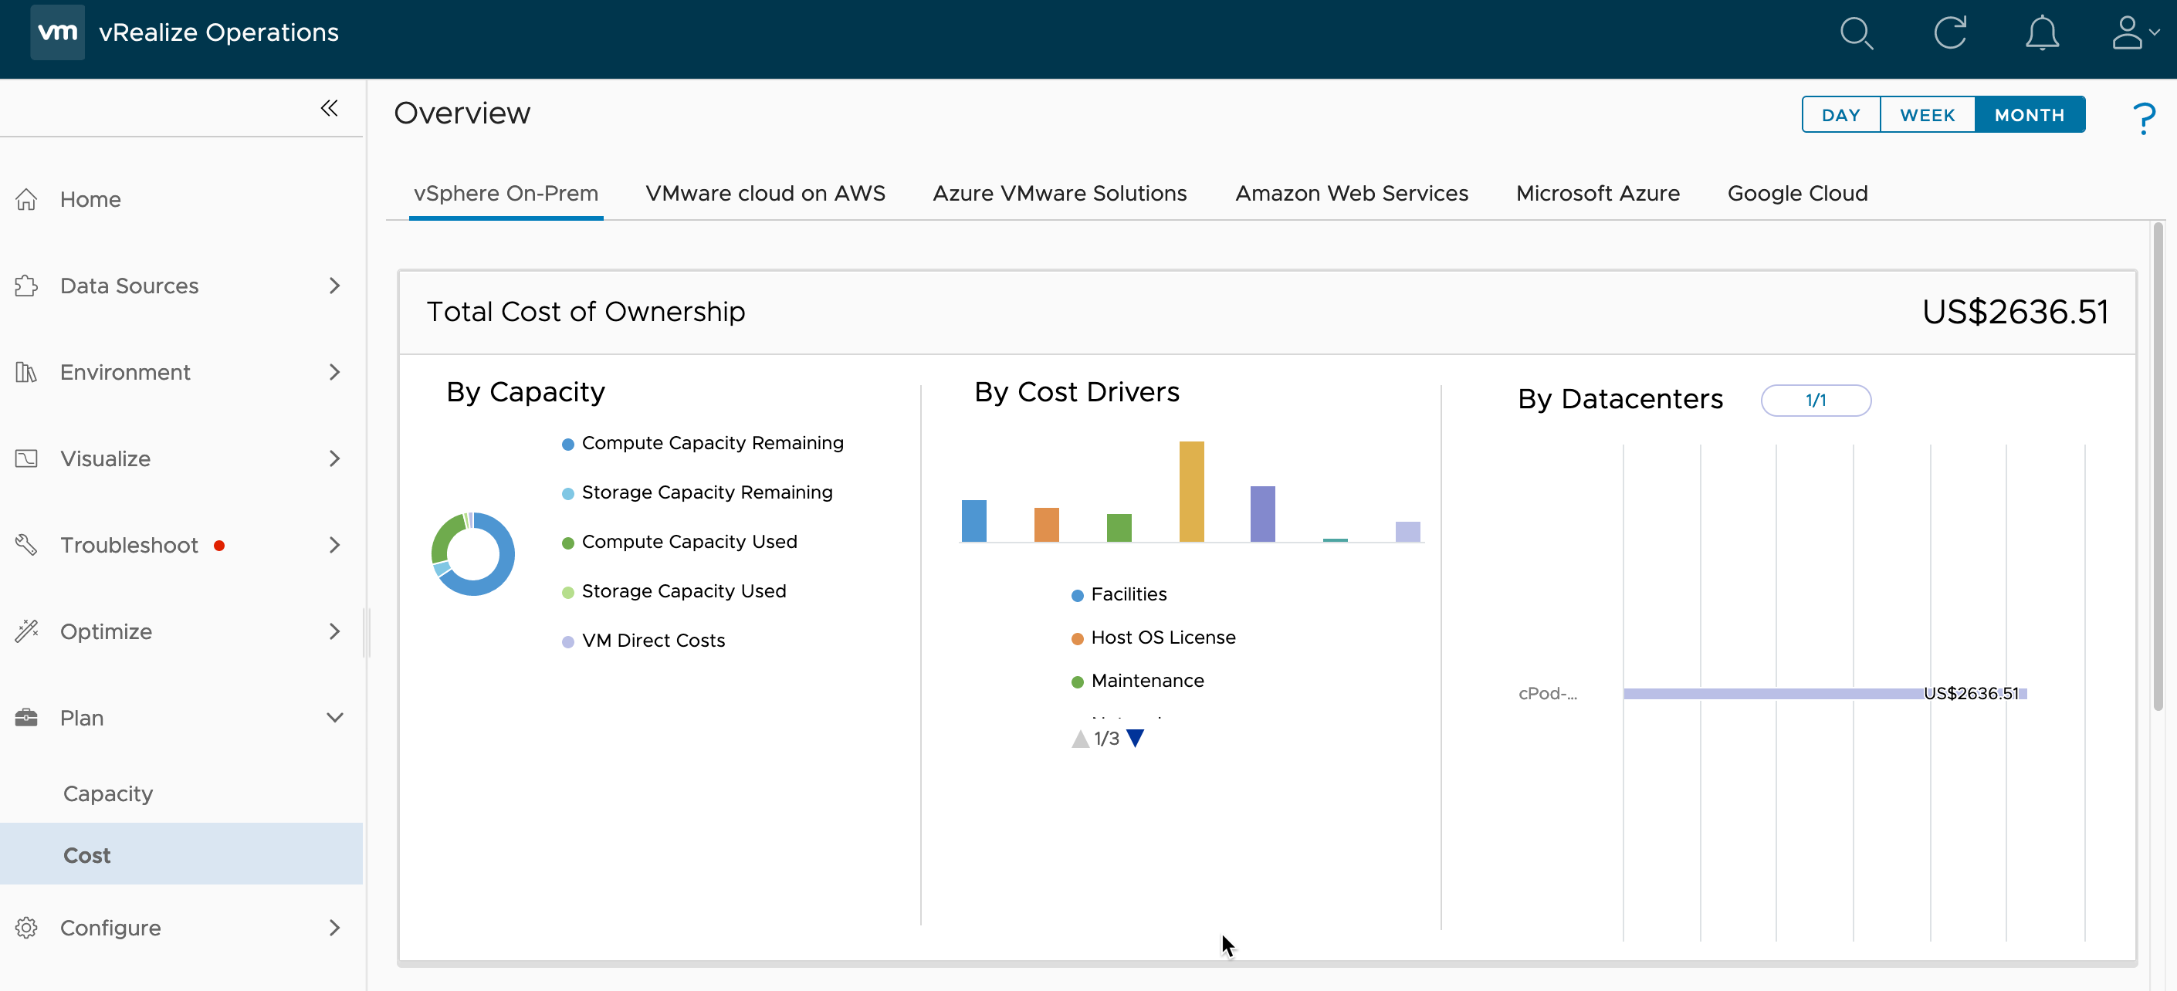2177x991 pixels.
Task: Open the user account menu icon
Action: coord(2134,33)
